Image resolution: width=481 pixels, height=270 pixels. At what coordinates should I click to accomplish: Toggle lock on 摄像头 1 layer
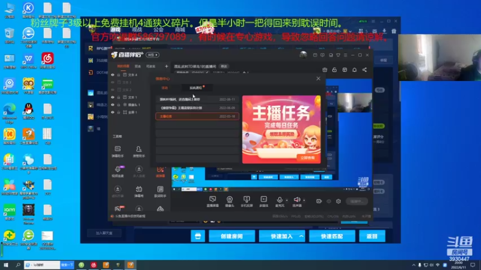tap(118, 104)
